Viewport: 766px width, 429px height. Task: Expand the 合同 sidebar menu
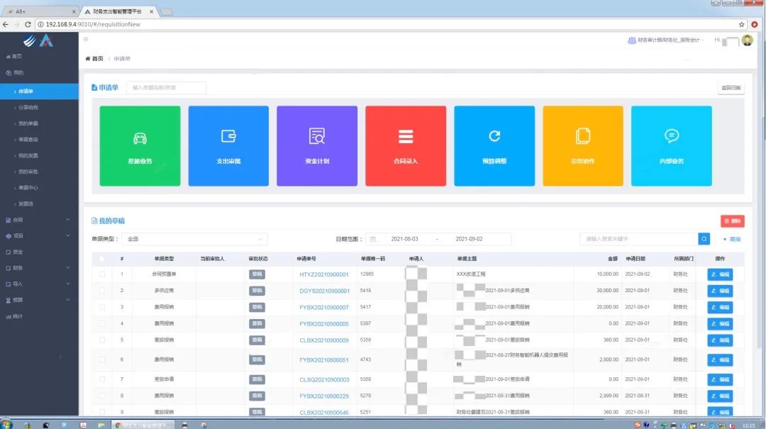coord(39,220)
